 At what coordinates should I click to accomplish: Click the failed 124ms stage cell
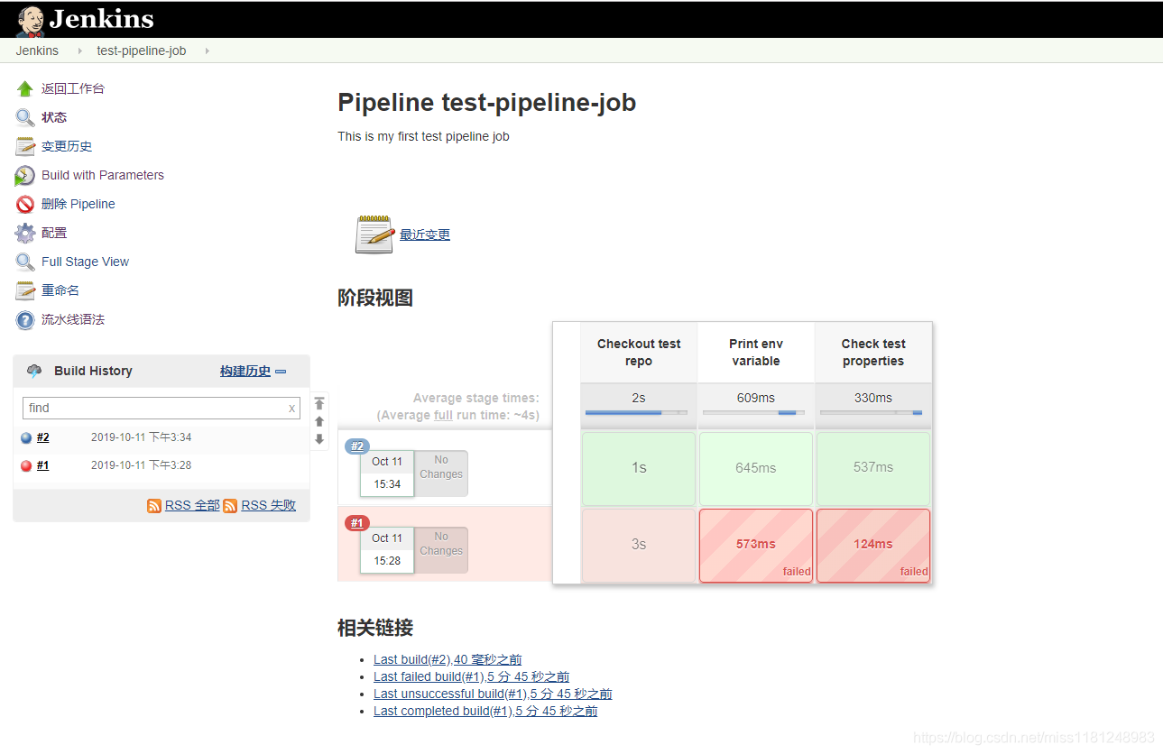coord(873,545)
